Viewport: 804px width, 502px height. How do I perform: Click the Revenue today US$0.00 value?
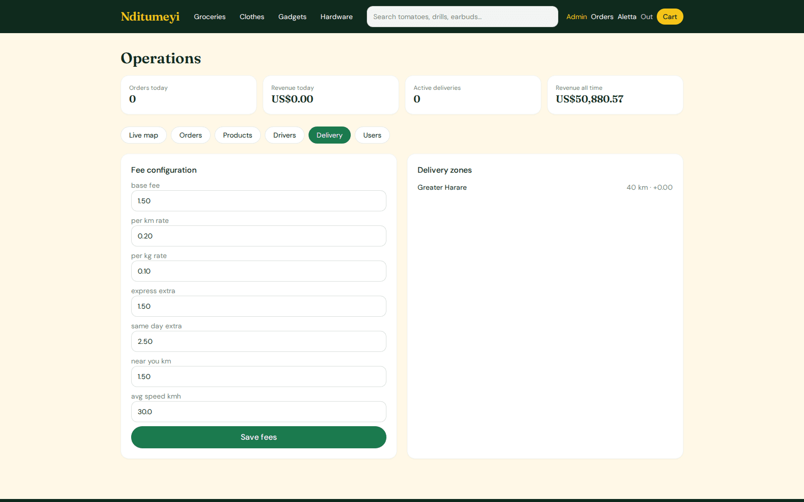[292, 99]
